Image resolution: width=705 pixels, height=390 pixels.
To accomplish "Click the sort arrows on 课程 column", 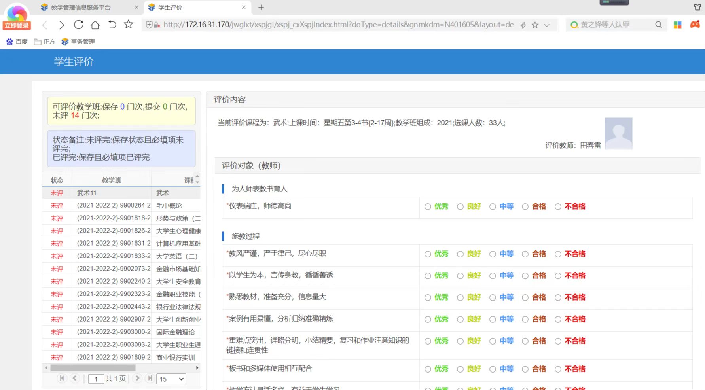I will [x=197, y=179].
